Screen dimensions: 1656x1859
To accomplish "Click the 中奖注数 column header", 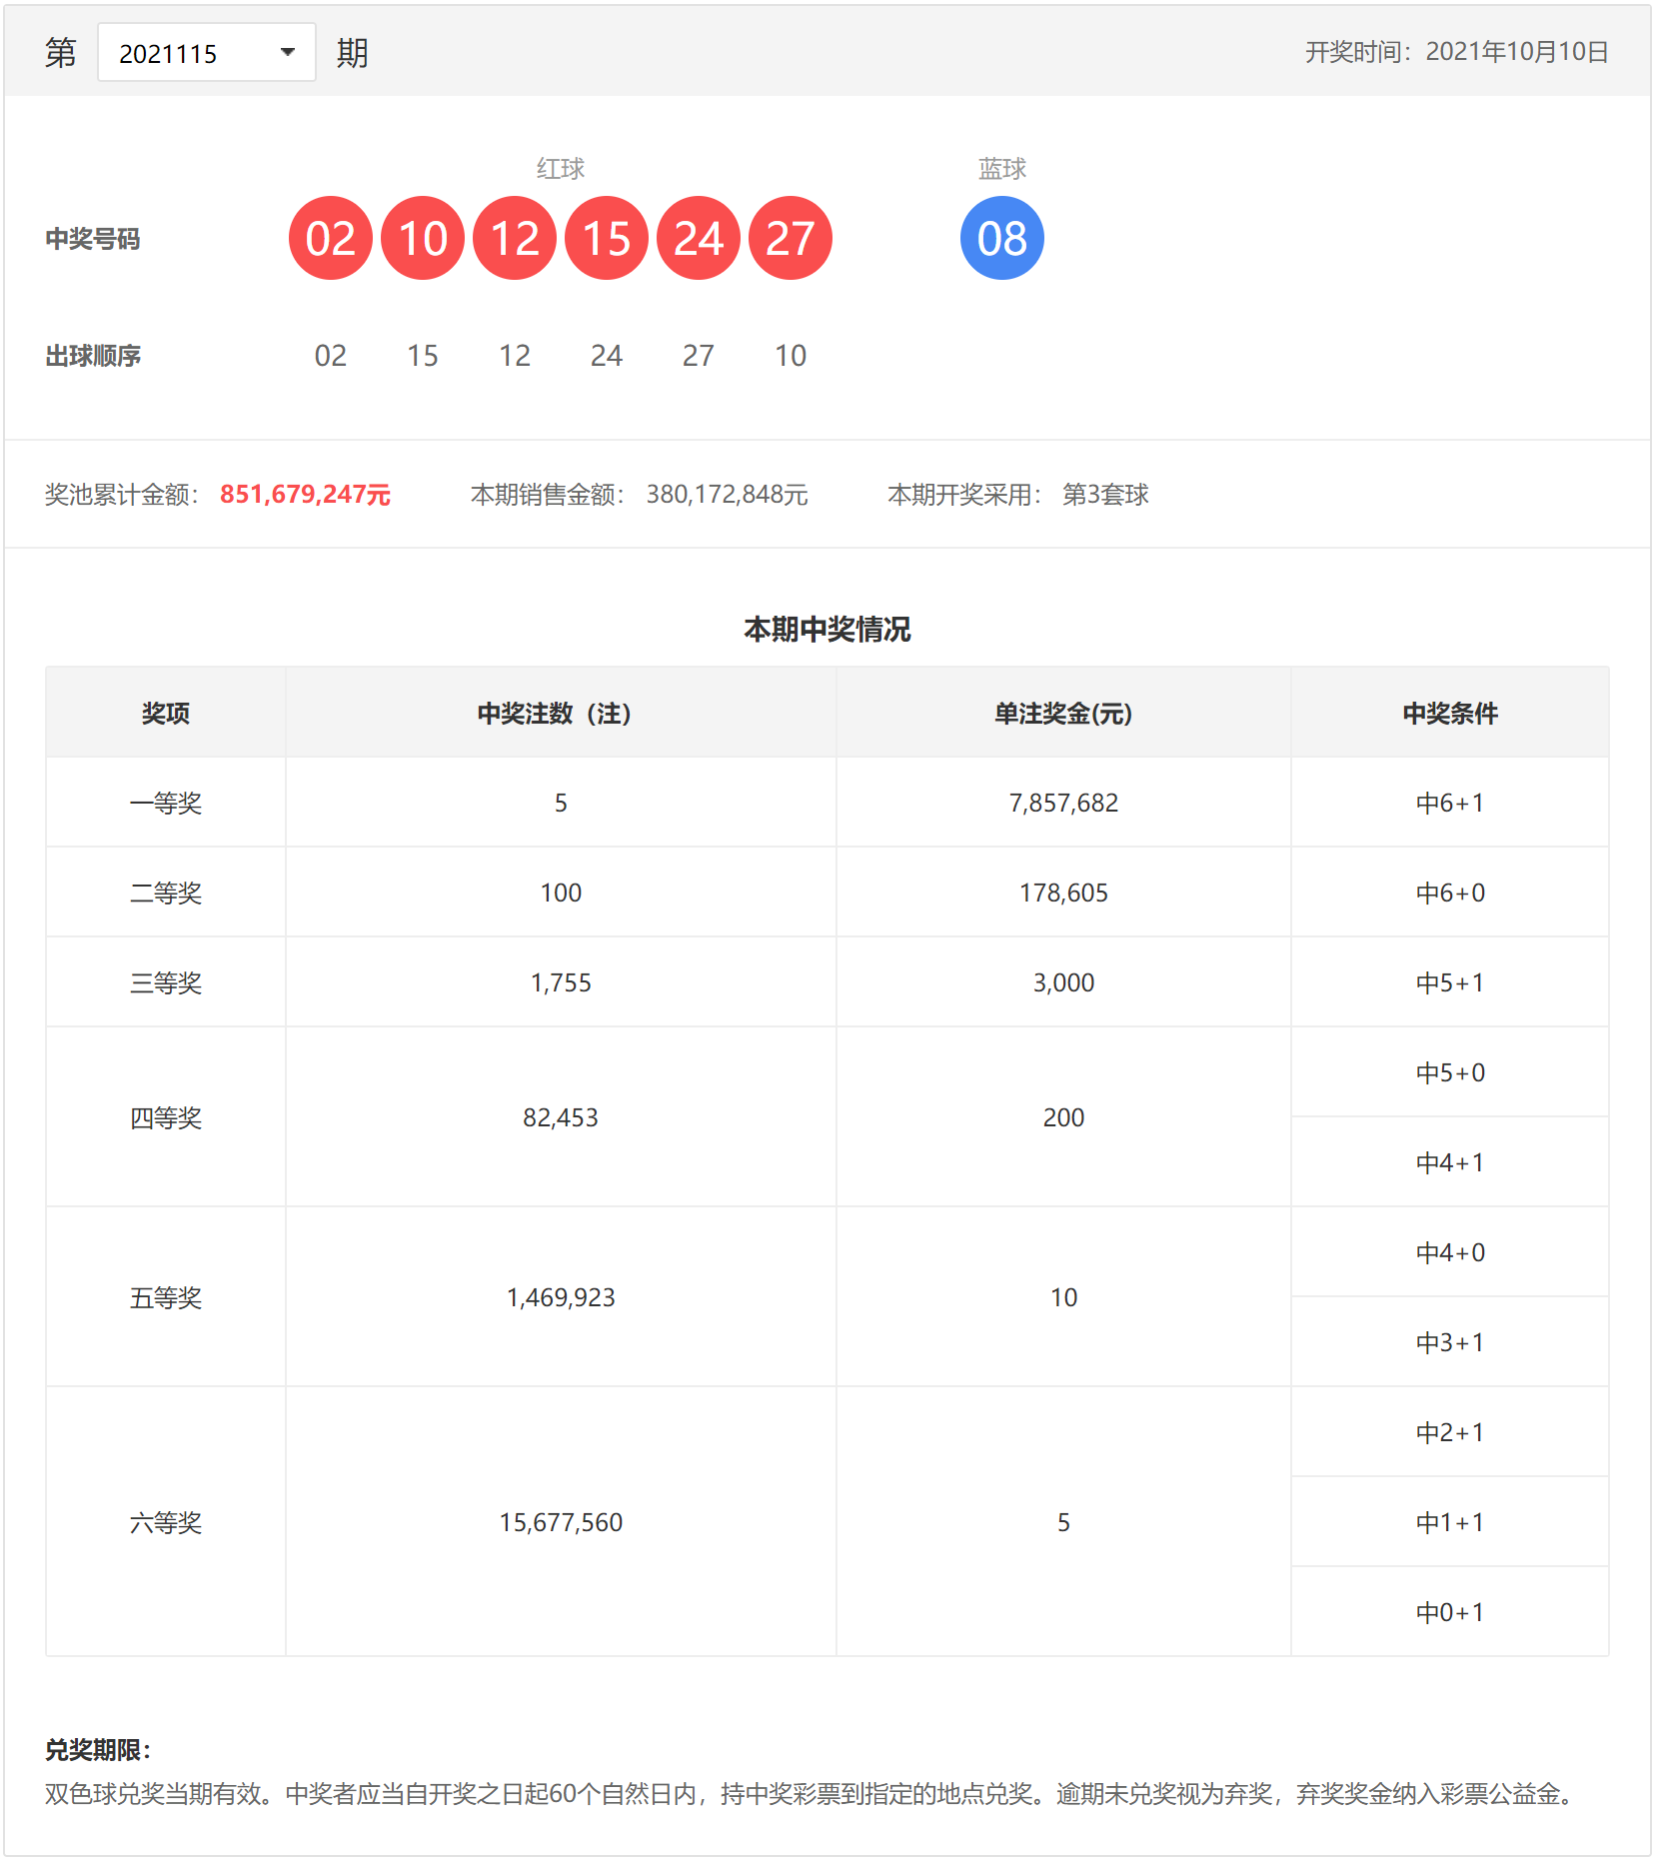I will [x=560, y=714].
